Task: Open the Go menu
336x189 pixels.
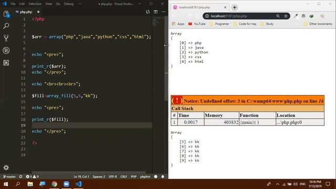Action: 58,4
